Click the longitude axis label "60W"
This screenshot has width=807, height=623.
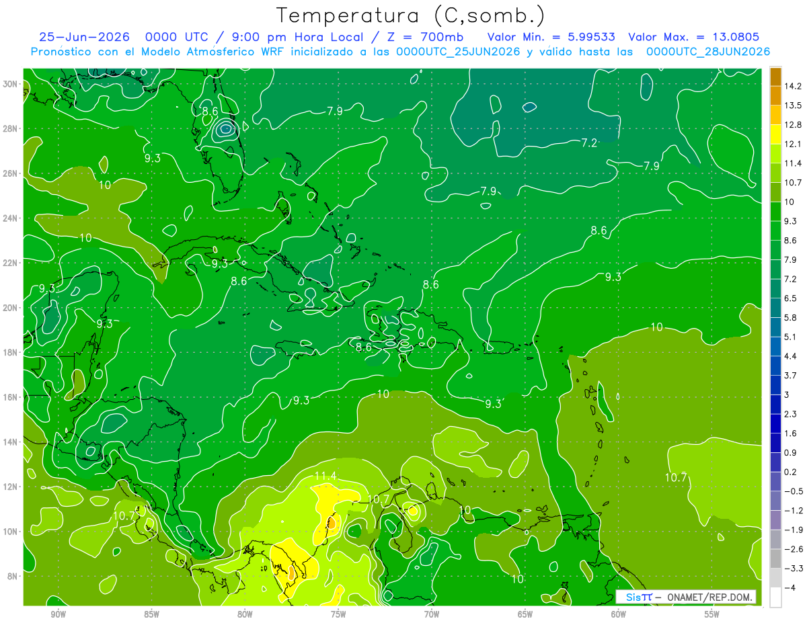tap(619, 614)
